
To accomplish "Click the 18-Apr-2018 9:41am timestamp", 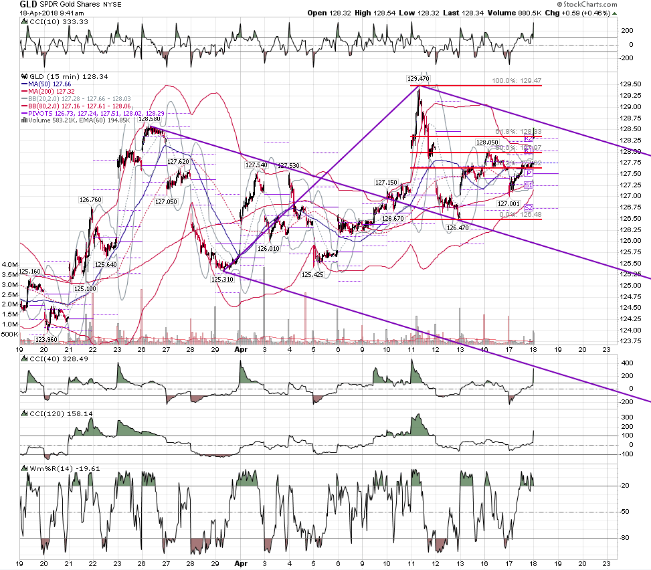I will pyautogui.click(x=52, y=13).
